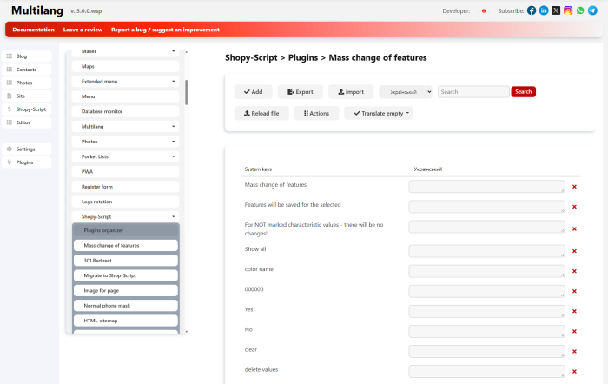
Task: Select Database monitor in the list
Action: pos(126,111)
